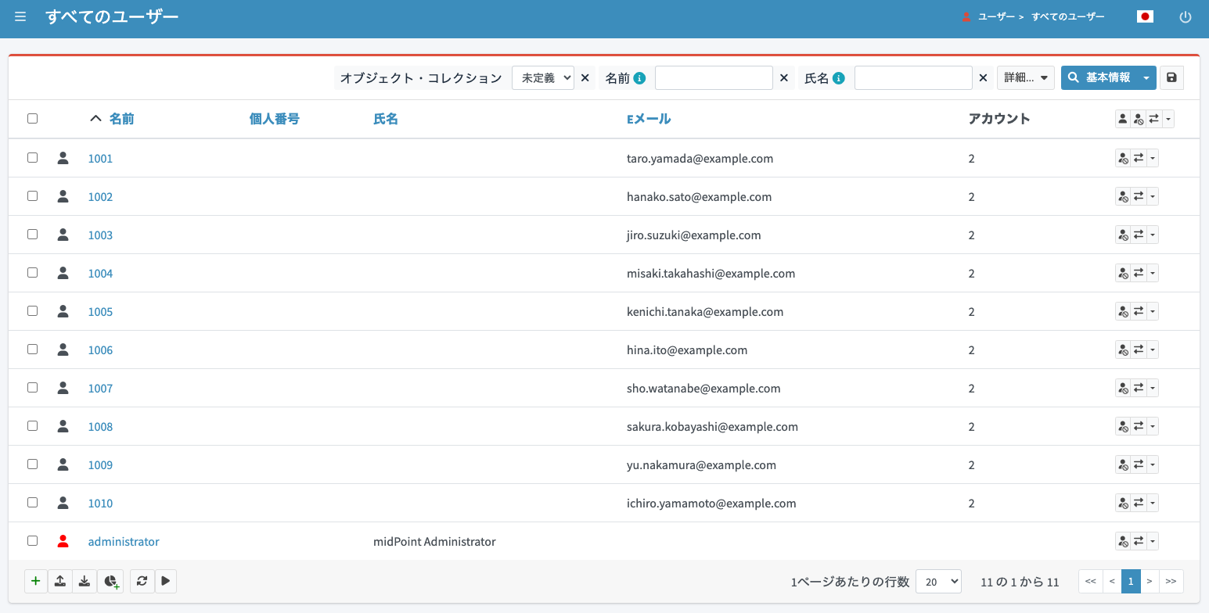Viewport: 1209px width, 613px height.
Task: Click the ユーザー breadcrumb
Action: point(996,16)
